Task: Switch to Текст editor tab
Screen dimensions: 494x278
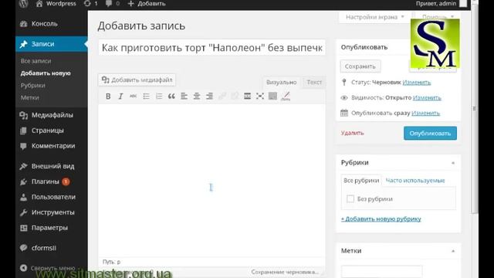Action: (x=314, y=83)
